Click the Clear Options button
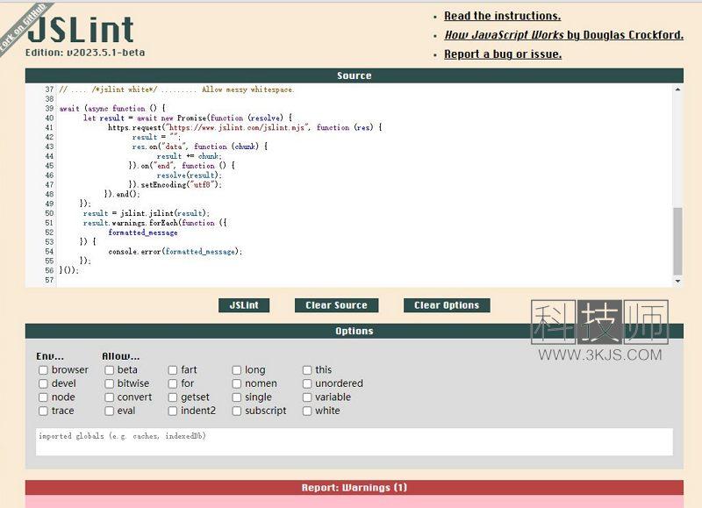Image resolution: width=702 pixels, height=508 pixels. pos(447,305)
